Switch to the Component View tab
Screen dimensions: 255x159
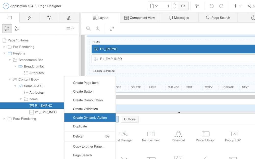coord(139,18)
